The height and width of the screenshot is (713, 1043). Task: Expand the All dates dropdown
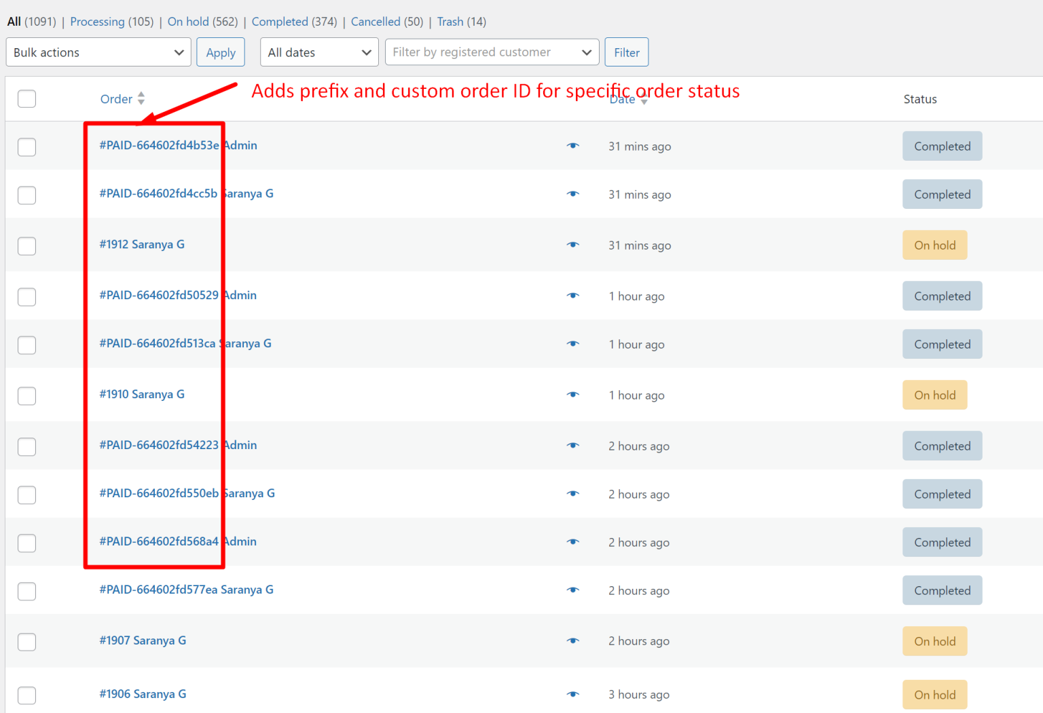coord(319,52)
